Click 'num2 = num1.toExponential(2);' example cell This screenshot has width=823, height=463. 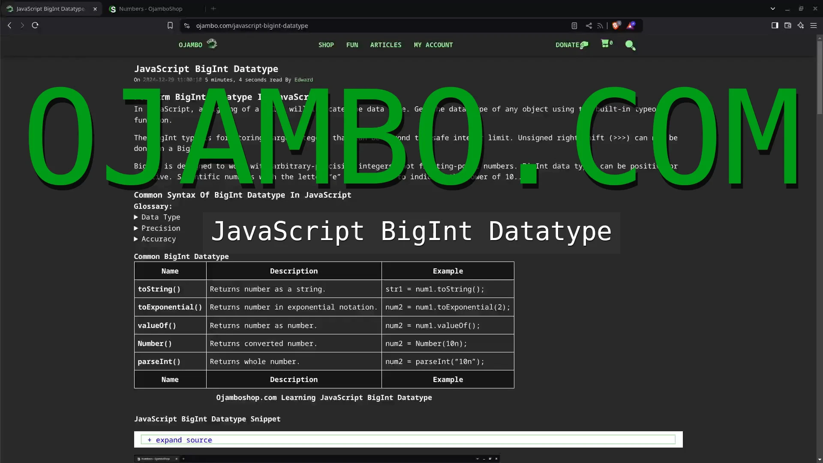pyautogui.click(x=448, y=307)
